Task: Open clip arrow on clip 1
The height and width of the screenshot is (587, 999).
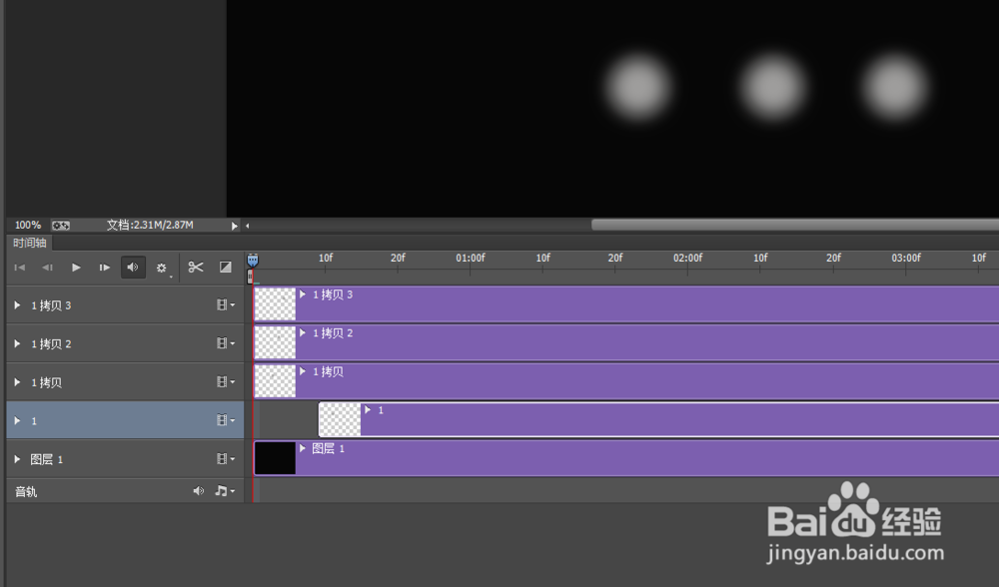Action: [368, 410]
